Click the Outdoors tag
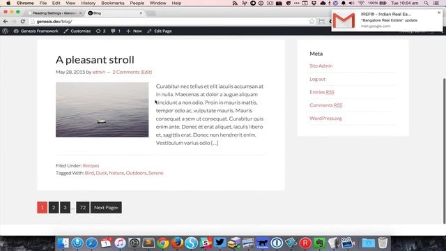The width and height of the screenshot is (446, 251). (x=136, y=173)
